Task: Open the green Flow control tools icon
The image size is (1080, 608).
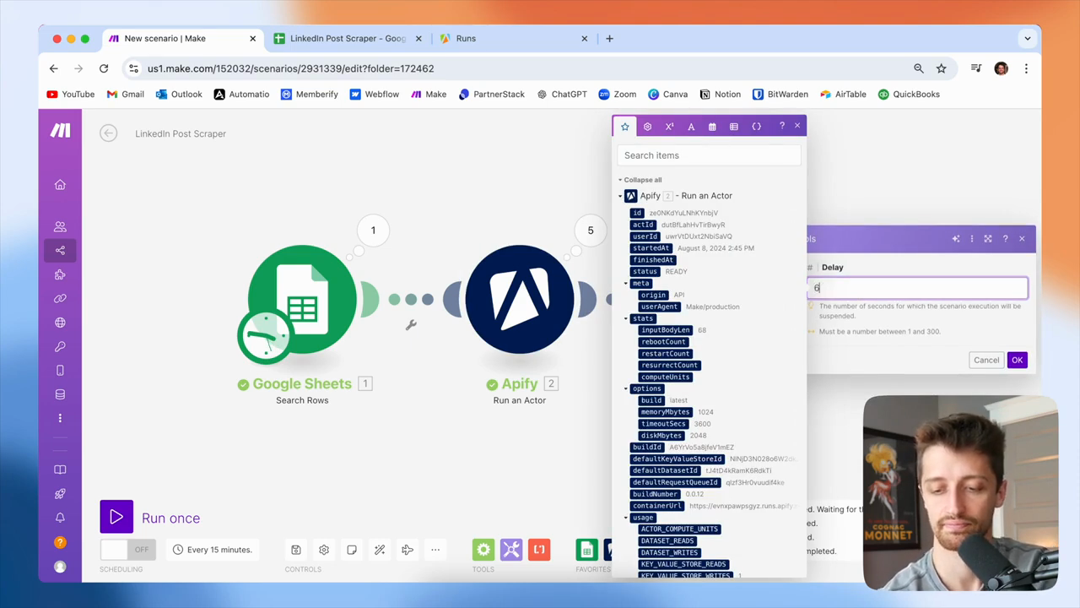Action: 483,550
